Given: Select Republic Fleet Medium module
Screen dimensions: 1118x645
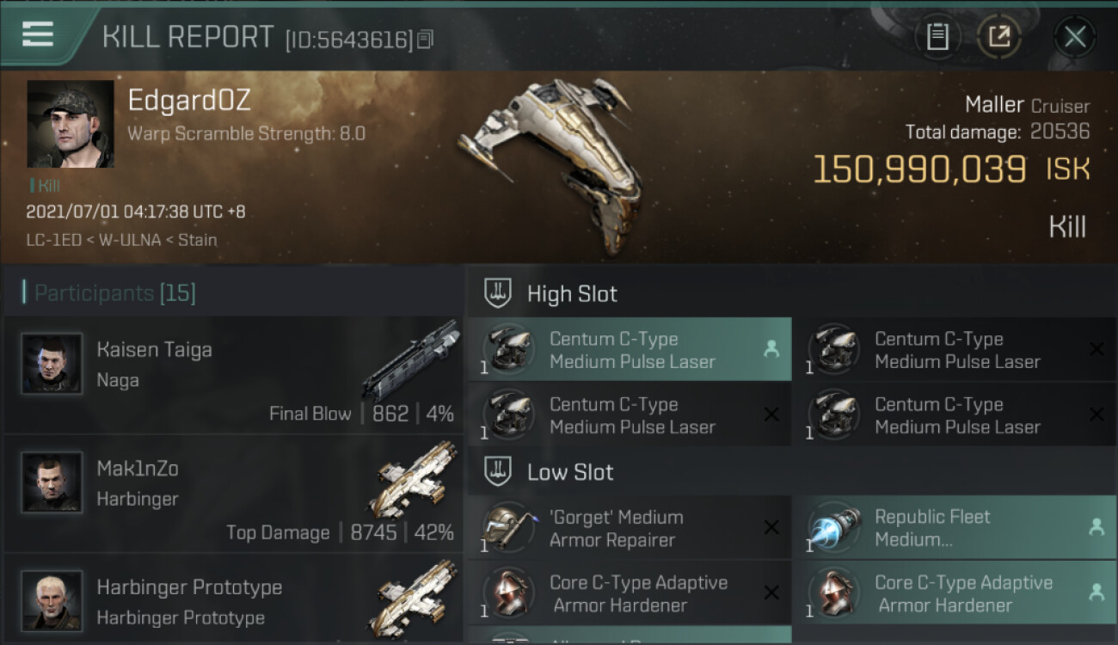Looking at the screenshot, I should pyautogui.click(x=954, y=528).
